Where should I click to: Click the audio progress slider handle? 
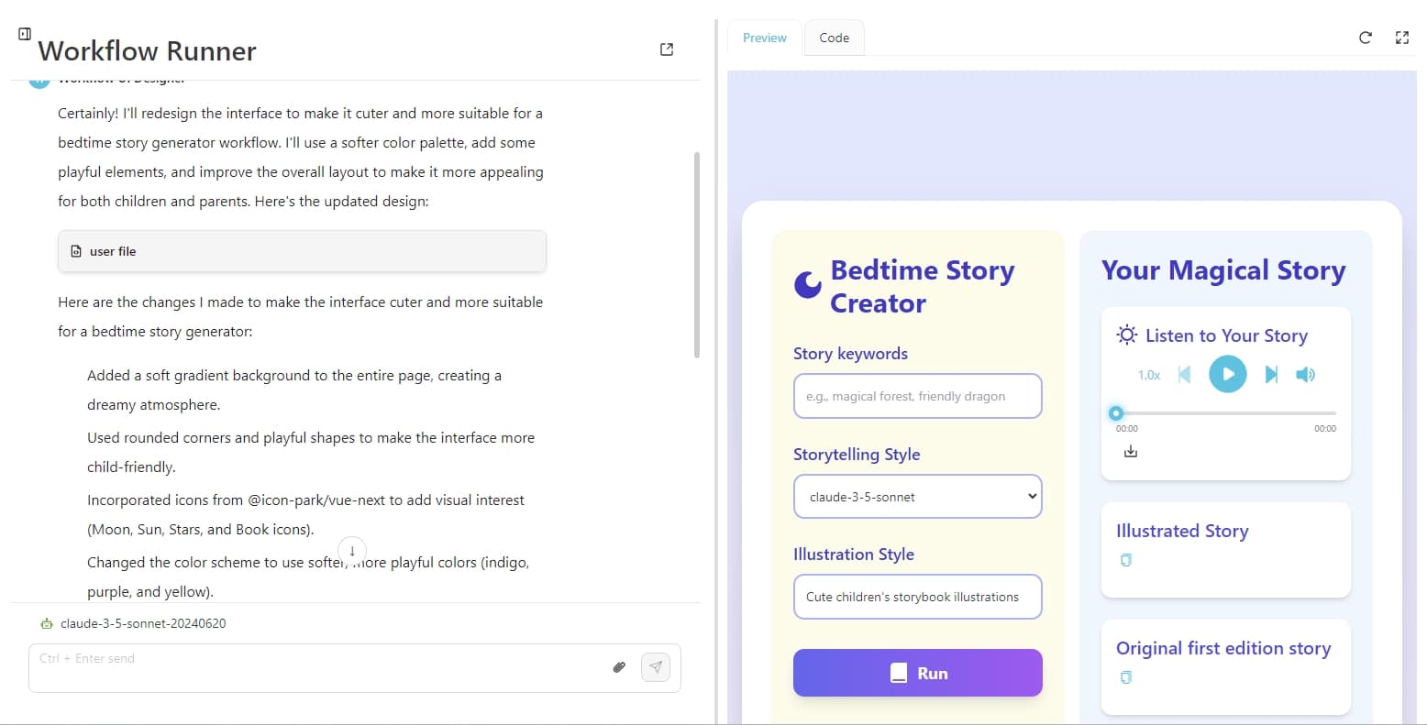point(1116,413)
